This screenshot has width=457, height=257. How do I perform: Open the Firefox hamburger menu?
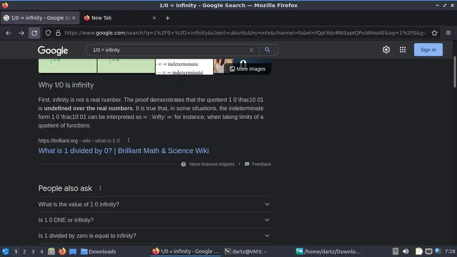click(x=448, y=33)
